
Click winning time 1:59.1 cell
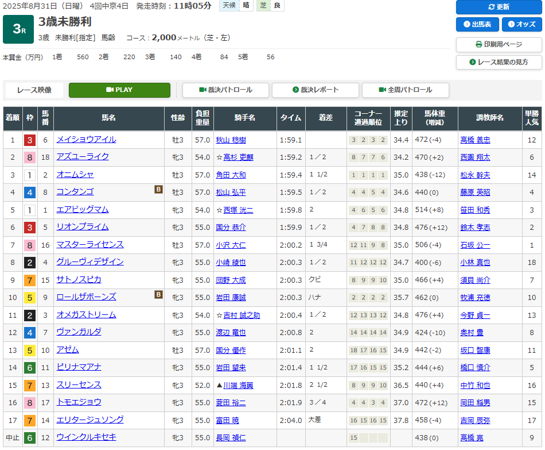pyautogui.click(x=291, y=140)
